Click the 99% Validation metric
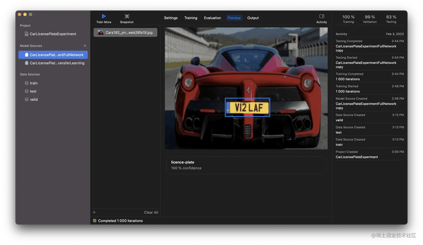 tap(370, 19)
